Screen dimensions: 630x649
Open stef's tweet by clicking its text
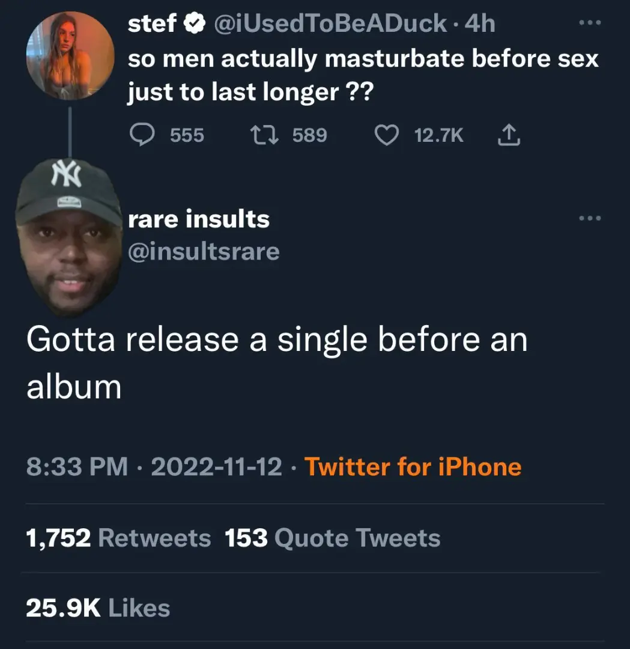click(363, 75)
